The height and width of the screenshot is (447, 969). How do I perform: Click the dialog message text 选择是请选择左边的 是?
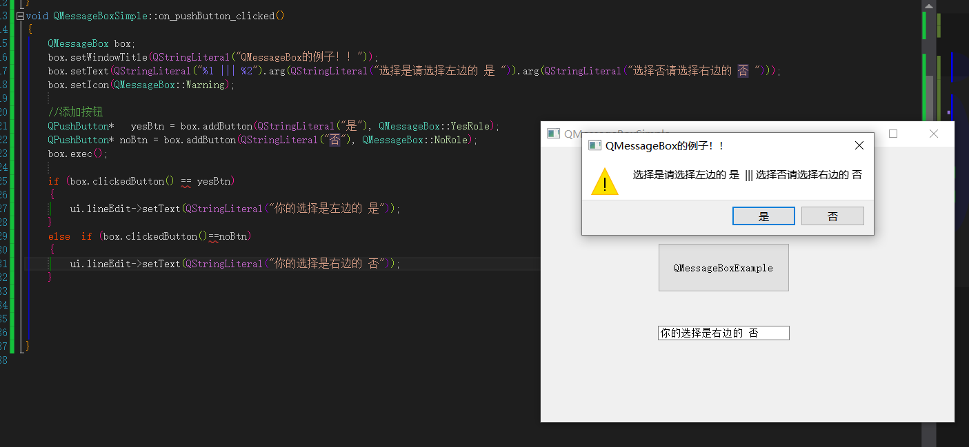point(686,175)
